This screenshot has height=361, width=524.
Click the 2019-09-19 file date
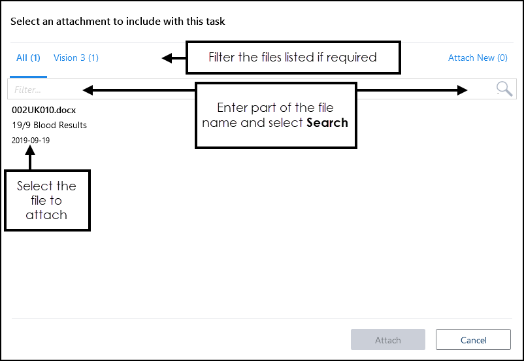point(31,140)
